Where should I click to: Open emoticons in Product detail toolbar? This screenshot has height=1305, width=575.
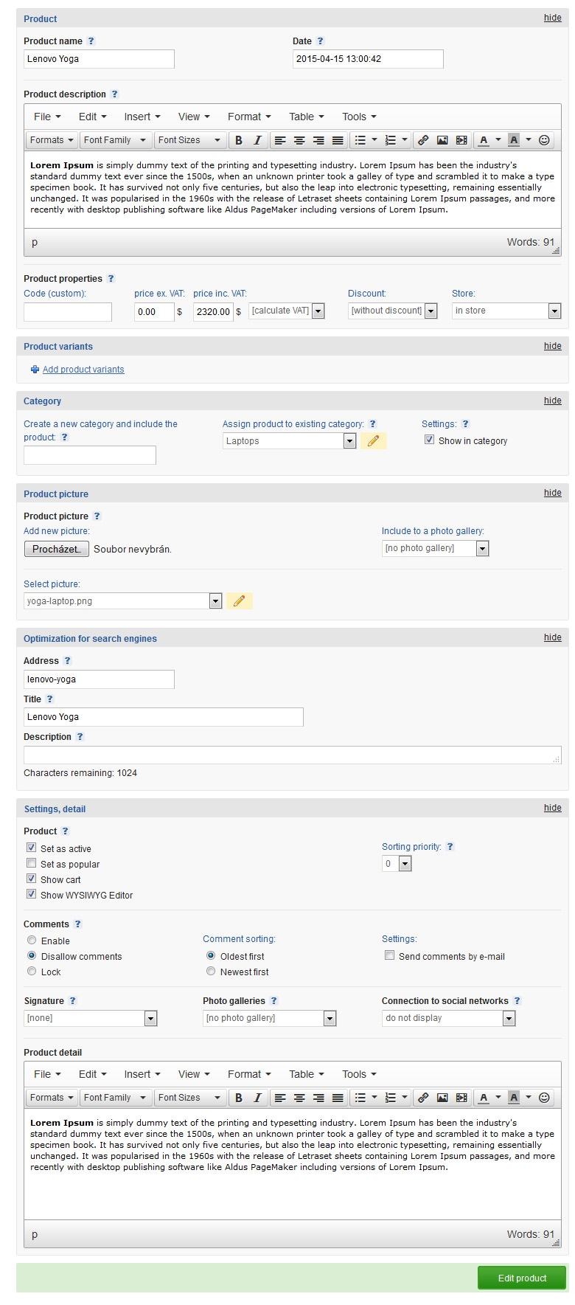click(544, 1098)
